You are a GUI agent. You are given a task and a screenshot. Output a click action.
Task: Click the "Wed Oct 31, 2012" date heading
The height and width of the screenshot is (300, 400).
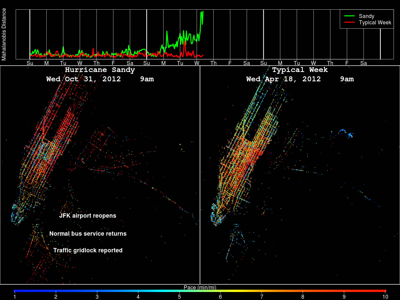click(83, 79)
